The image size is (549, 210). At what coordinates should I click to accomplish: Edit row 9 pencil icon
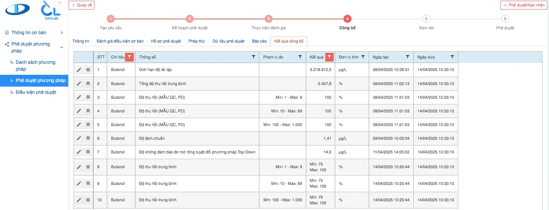(79, 183)
